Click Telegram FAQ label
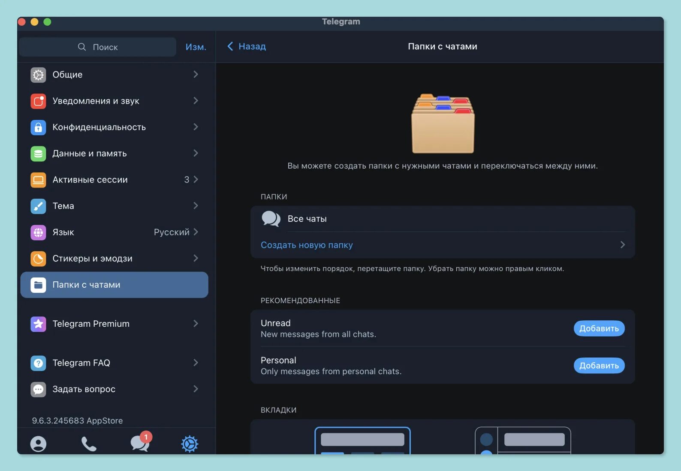The width and height of the screenshot is (681, 471). point(81,363)
